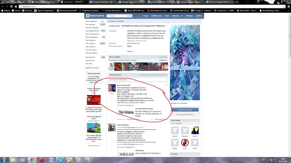This screenshot has width=291, height=163.
Task: Expand more header menu arrow after музыка
Action: 182,16
